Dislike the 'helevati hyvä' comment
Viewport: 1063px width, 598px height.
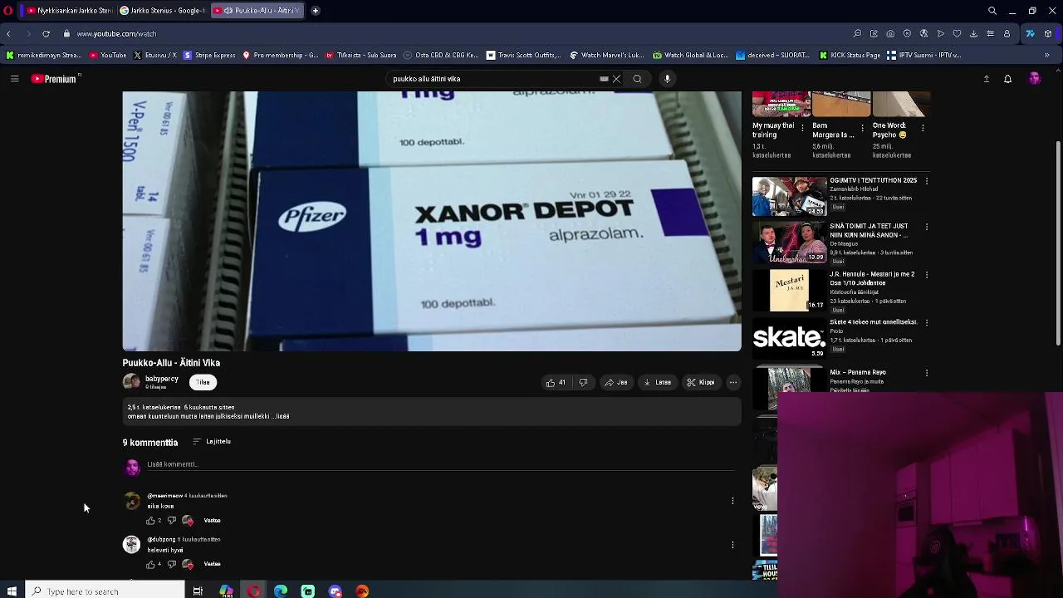point(172,565)
